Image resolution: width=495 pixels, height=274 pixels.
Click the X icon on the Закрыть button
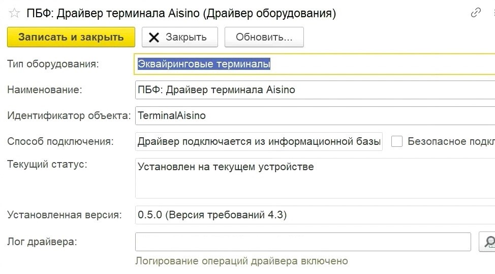(153, 37)
